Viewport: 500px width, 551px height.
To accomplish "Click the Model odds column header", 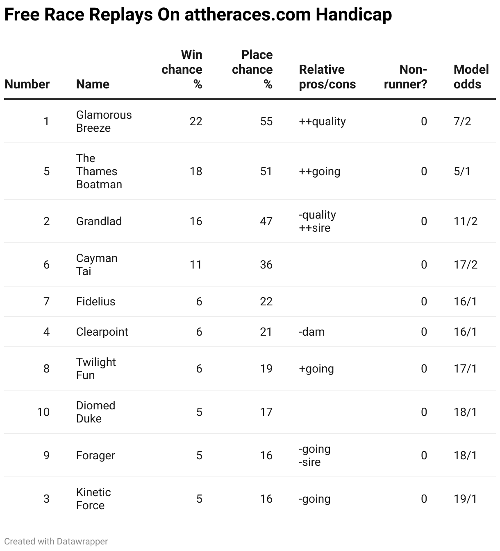I will (x=471, y=77).
